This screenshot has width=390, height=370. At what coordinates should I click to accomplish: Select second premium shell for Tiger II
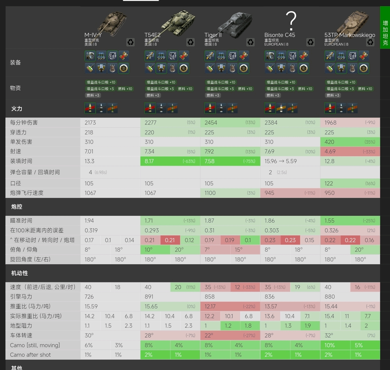point(221,108)
